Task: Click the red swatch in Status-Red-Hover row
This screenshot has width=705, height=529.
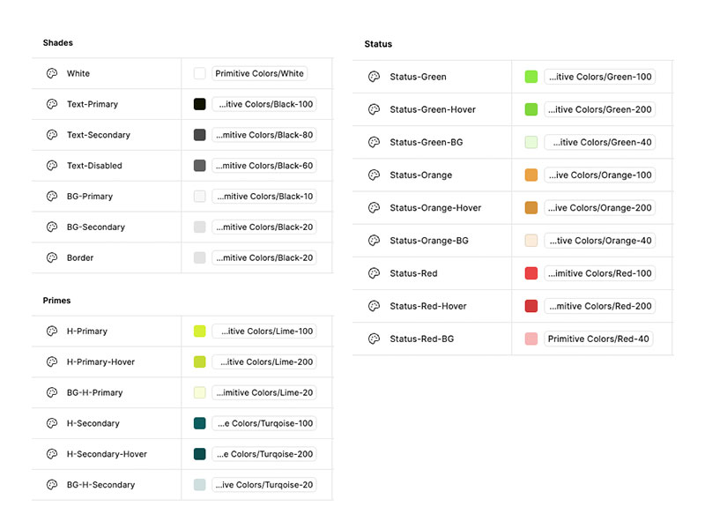Action: (531, 306)
